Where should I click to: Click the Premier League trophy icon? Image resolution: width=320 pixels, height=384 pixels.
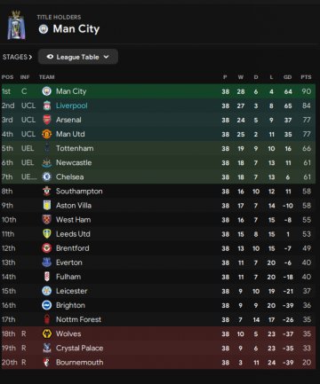pos(16,26)
